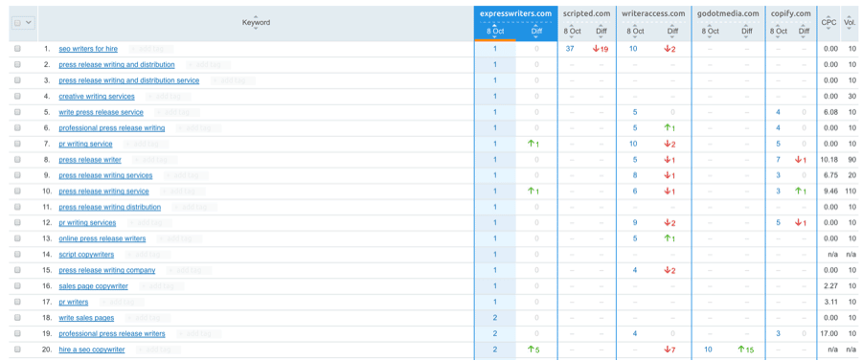Sort the table by Vol. column

[x=851, y=23]
